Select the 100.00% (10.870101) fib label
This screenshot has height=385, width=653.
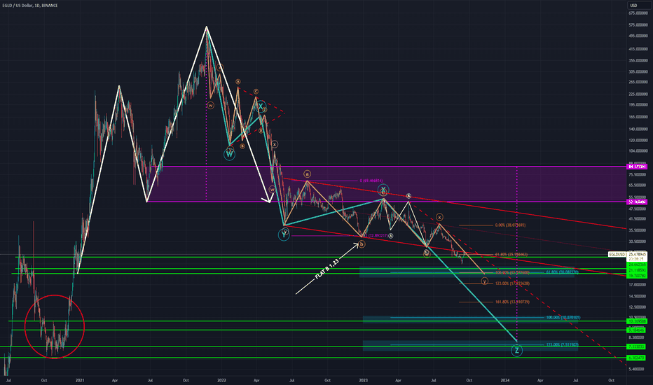point(563,318)
